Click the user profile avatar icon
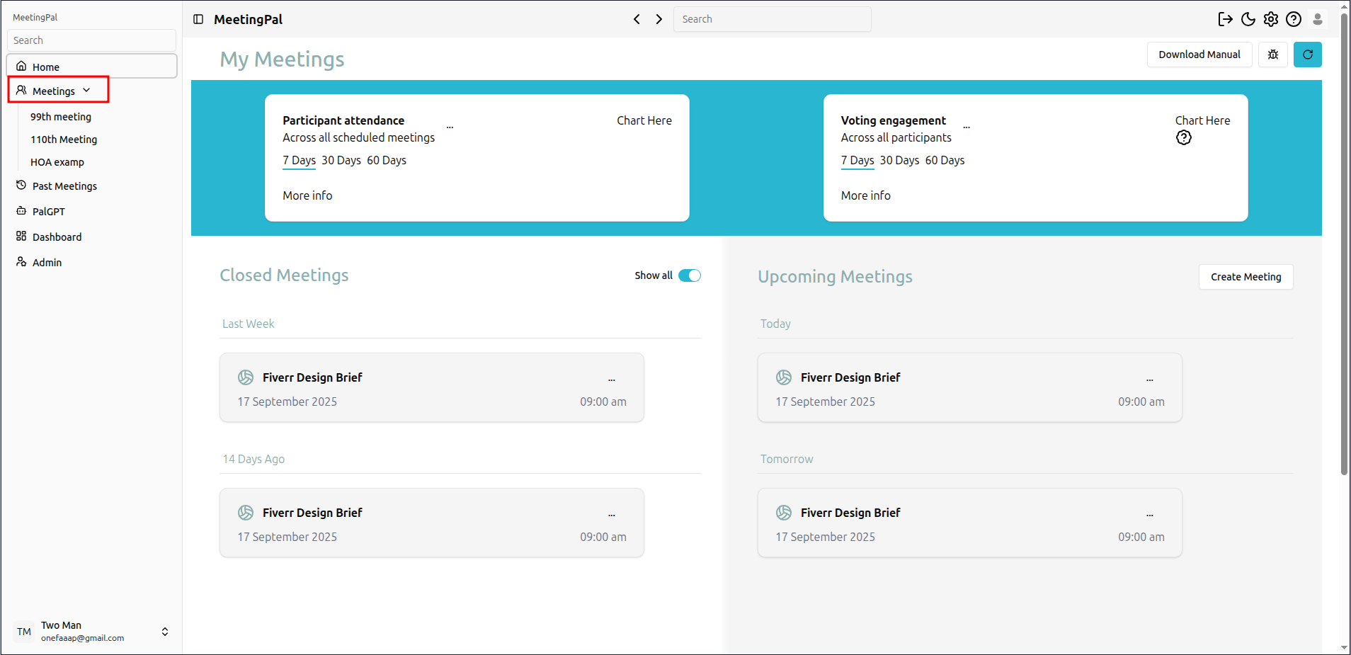The width and height of the screenshot is (1351, 655). click(1318, 19)
